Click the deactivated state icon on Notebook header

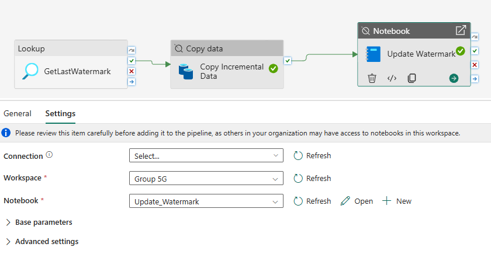tap(365, 30)
